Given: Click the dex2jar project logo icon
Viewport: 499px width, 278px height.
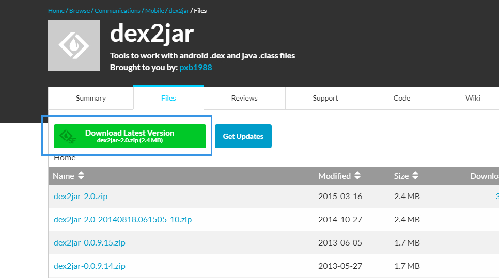Looking at the screenshot, I should tap(74, 45).
